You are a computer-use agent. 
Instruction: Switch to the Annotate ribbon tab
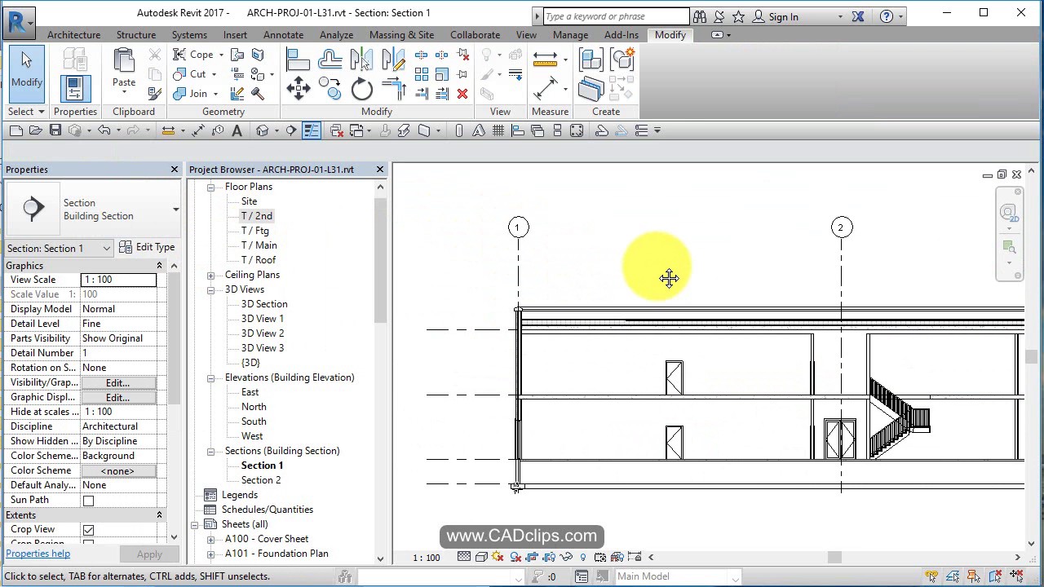click(283, 34)
